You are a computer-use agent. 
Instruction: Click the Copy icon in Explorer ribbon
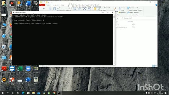point(50,9)
